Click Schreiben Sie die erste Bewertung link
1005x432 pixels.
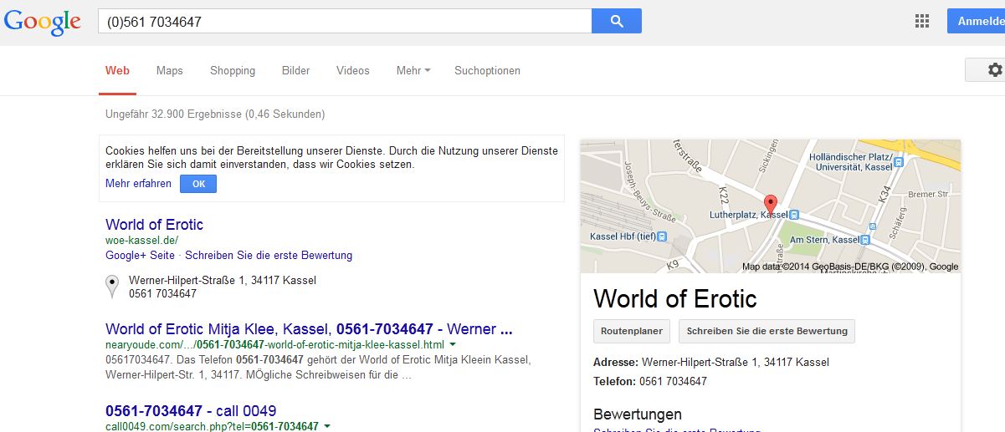coord(269,256)
